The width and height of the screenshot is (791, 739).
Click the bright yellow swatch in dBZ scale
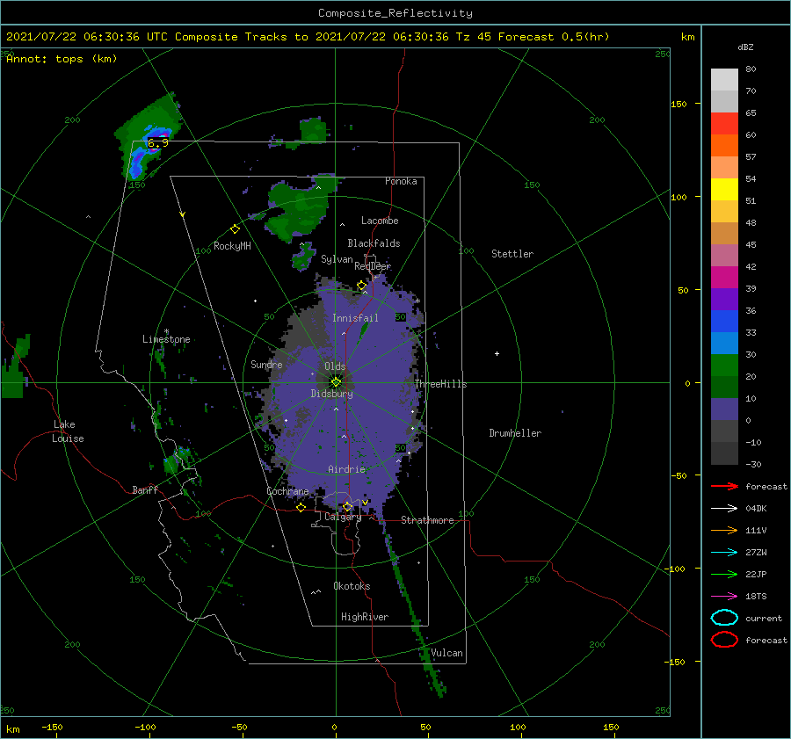click(x=724, y=190)
